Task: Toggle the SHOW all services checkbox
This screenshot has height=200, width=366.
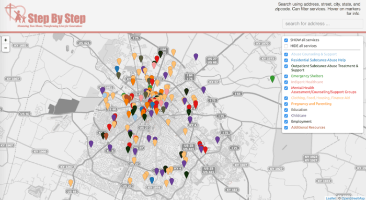Action: pos(286,40)
